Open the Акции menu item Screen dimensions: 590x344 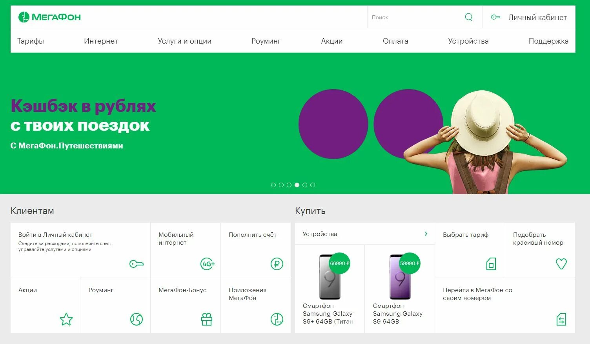(x=332, y=41)
